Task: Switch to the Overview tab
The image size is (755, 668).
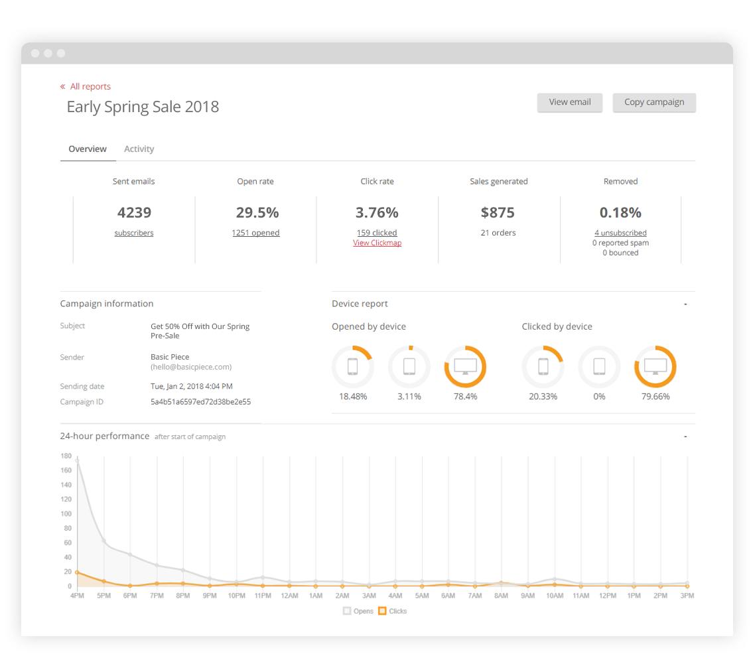Action: tap(87, 149)
